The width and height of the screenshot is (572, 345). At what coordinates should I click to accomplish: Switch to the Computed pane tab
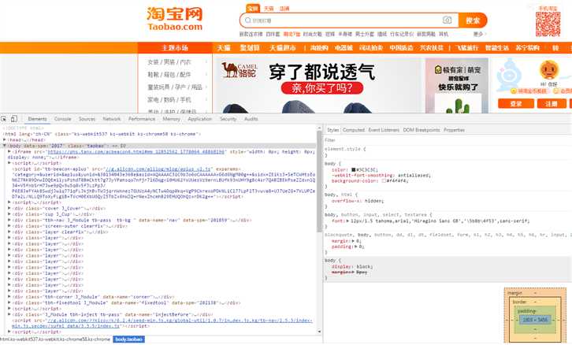tap(354, 130)
